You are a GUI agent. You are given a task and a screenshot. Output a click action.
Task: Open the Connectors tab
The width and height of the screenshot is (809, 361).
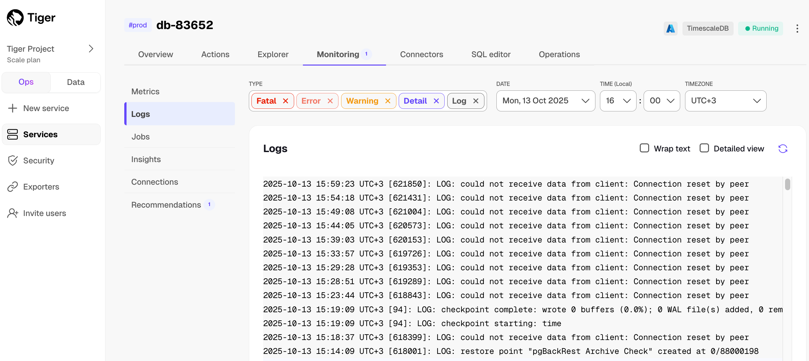click(x=421, y=54)
